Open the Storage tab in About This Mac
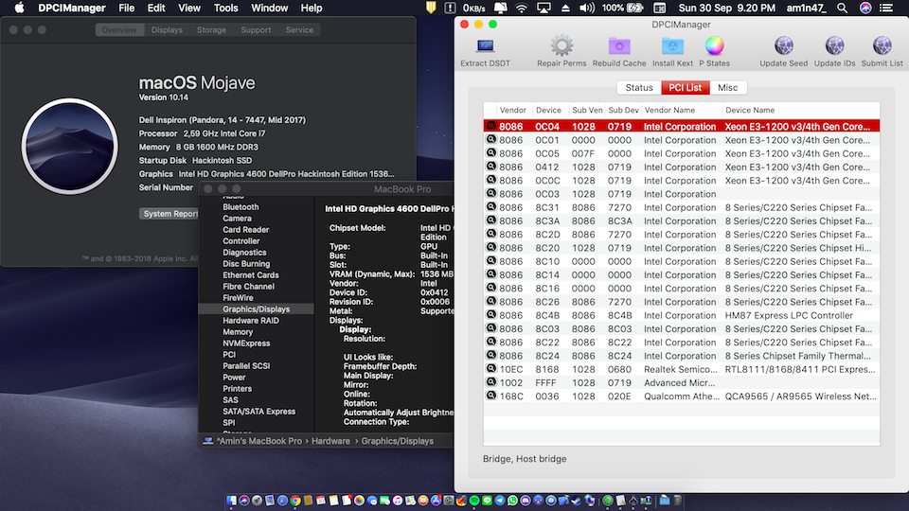 coord(211,30)
